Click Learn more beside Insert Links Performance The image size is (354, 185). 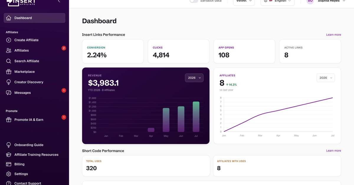click(333, 35)
